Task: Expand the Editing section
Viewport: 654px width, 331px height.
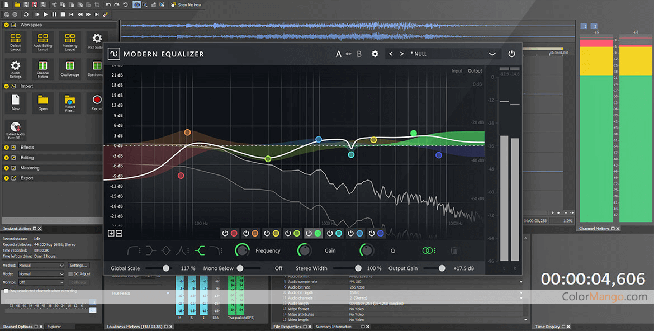Action: pyautogui.click(x=6, y=158)
